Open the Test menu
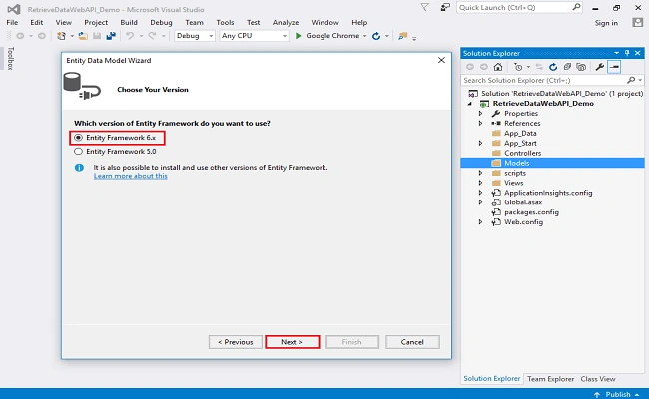The height and width of the screenshot is (399, 649). pos(253,22)
